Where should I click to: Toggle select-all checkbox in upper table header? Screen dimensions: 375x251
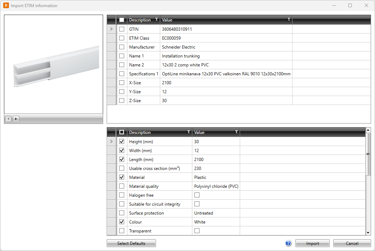pyautogui.click(x=122, y=20)
